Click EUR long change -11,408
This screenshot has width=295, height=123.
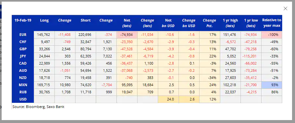[x=65, y=35]
